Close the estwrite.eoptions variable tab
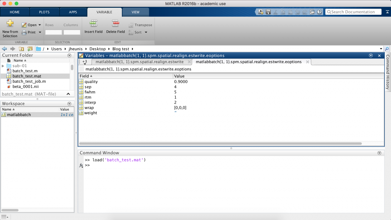This screenshot has width=391, height=220. click(308, 62)
